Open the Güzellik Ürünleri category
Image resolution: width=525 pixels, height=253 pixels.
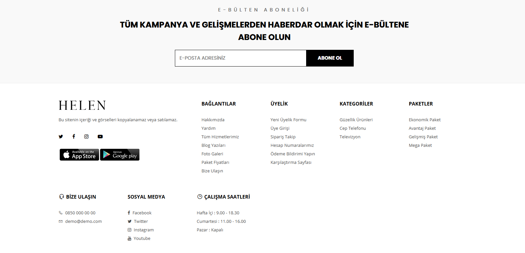click(356, 120)
